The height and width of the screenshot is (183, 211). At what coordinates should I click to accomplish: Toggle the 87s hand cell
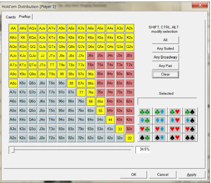81,83
